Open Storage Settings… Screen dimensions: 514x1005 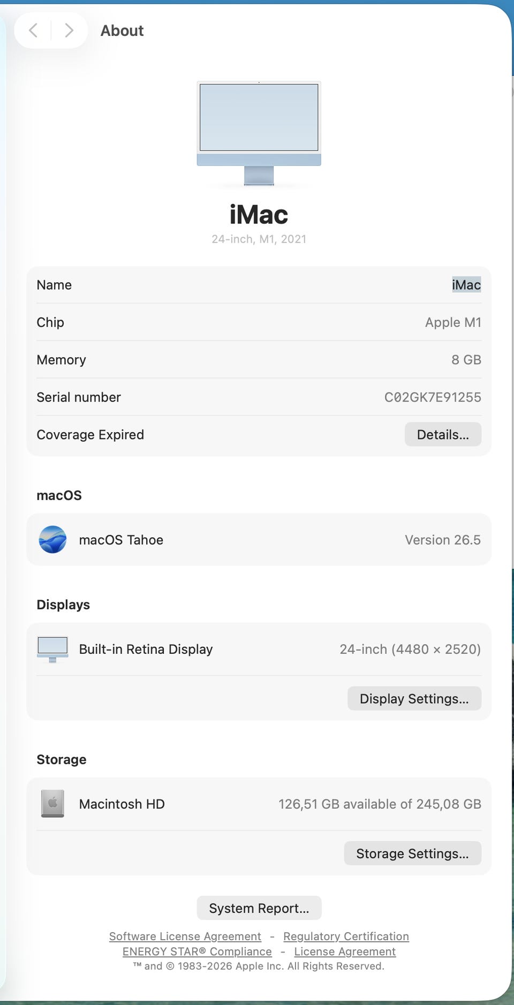pyautogui.click(x=412, y=853)
